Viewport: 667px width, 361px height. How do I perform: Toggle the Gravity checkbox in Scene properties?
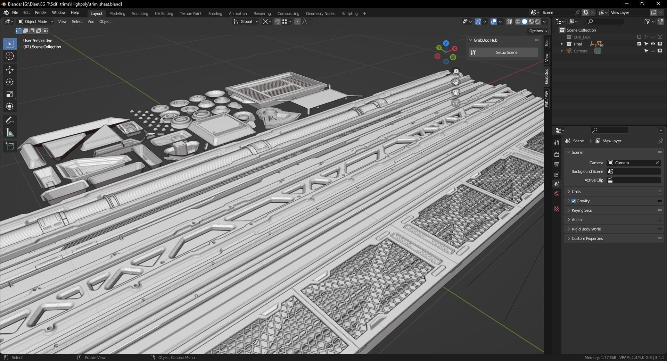tap(574, 201)
